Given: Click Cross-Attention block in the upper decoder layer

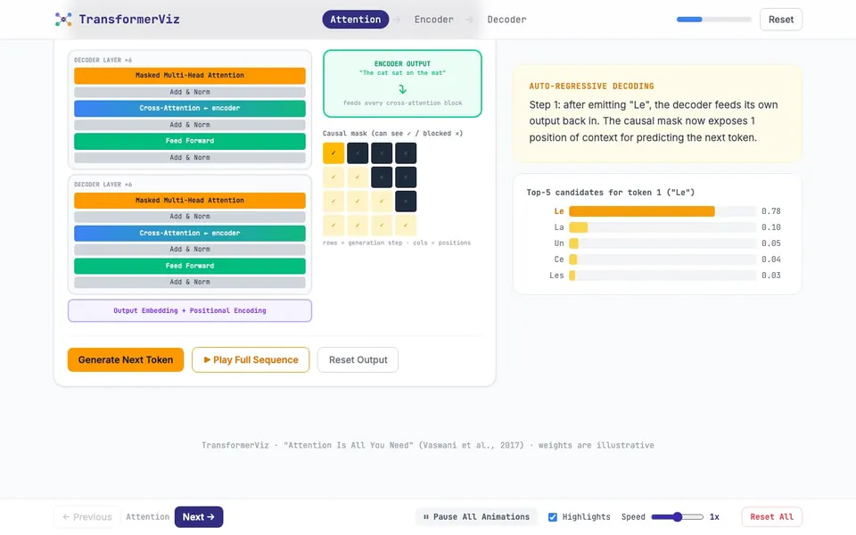Looking at the screenshot, I should click(x=190, y=108).
